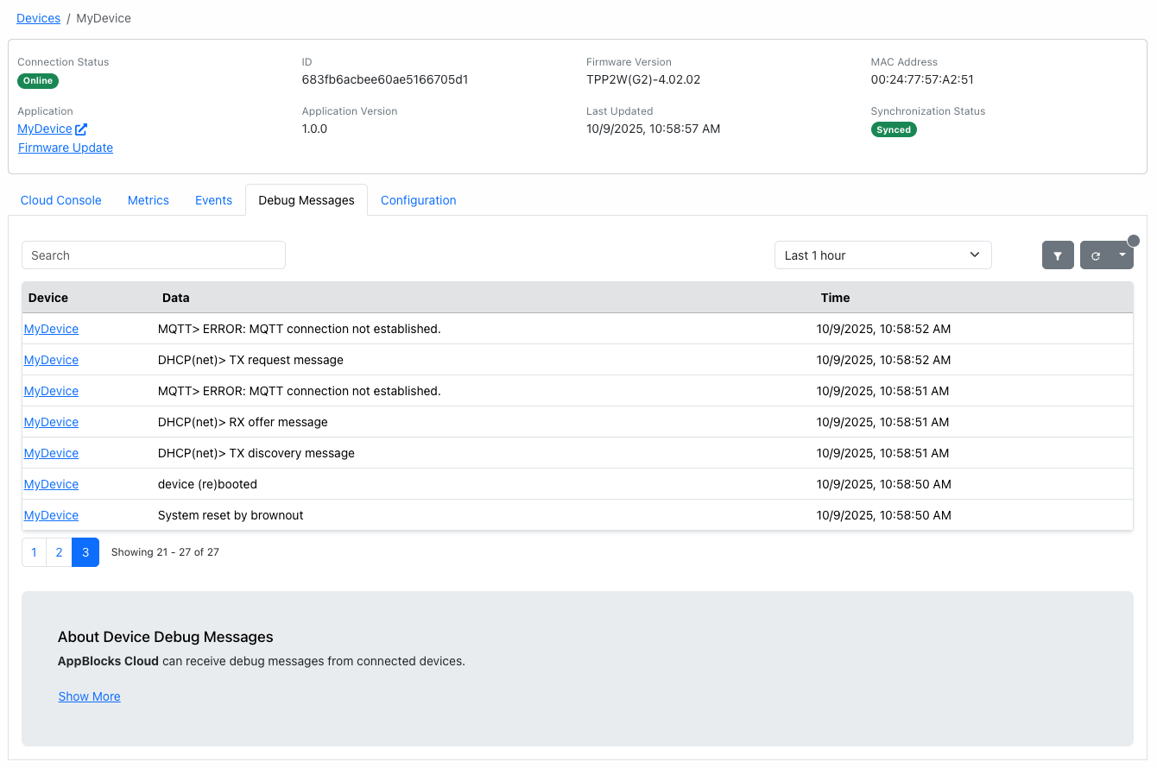Viewport: 1157px width, 768px height.
Task: Go to page 2 of debug messages
Action: [59, 551]
